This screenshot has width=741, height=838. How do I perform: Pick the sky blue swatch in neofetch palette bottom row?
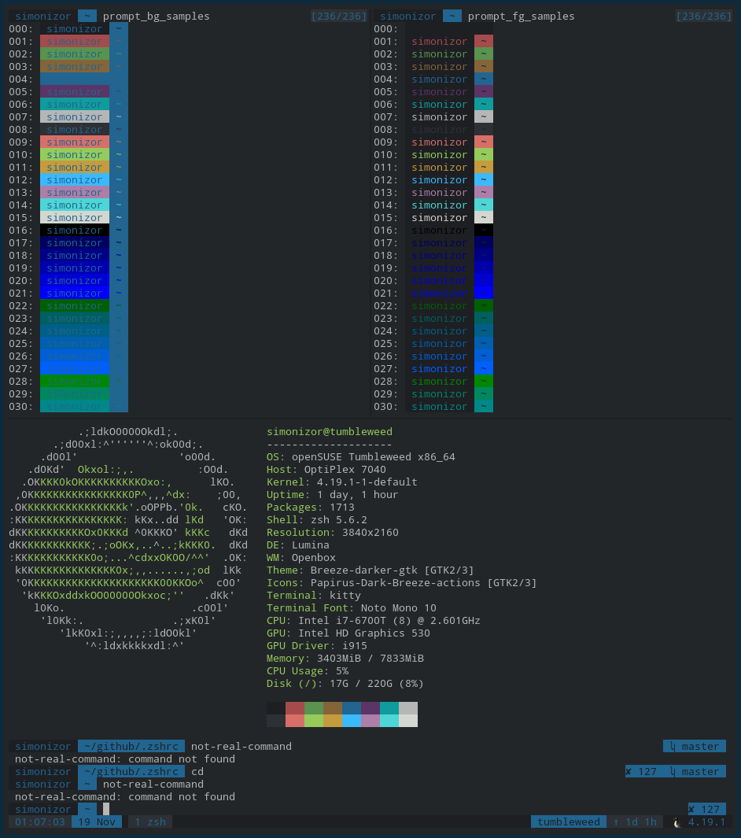coord(352,721)
